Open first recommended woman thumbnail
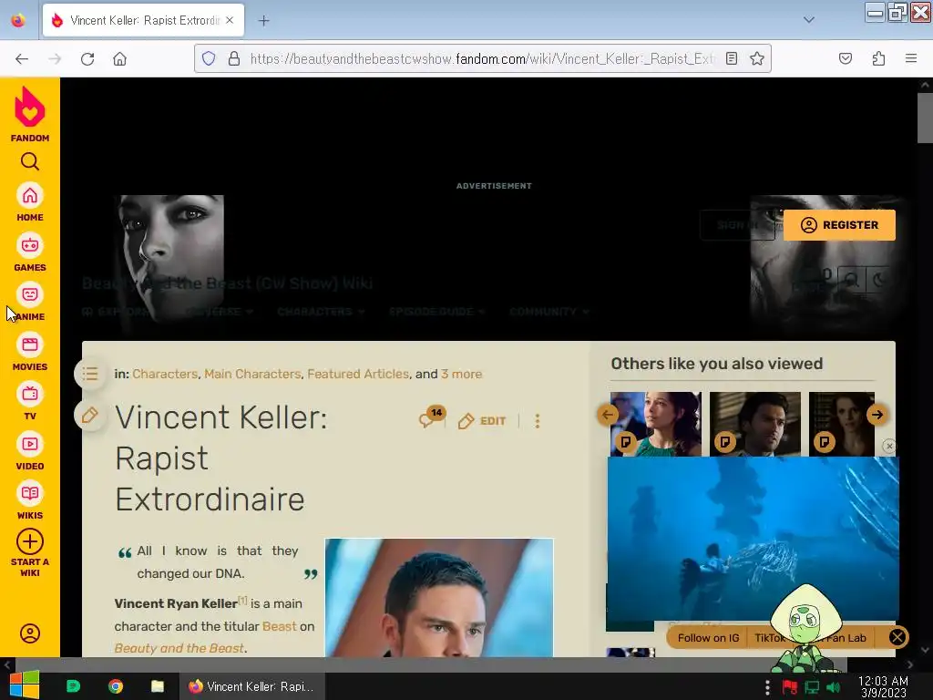The height and width of the screenshot is (700, 933). click(656, 424)
